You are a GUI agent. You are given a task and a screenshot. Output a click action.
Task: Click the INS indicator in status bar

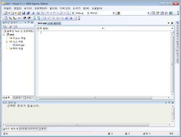tap(171, 134)
